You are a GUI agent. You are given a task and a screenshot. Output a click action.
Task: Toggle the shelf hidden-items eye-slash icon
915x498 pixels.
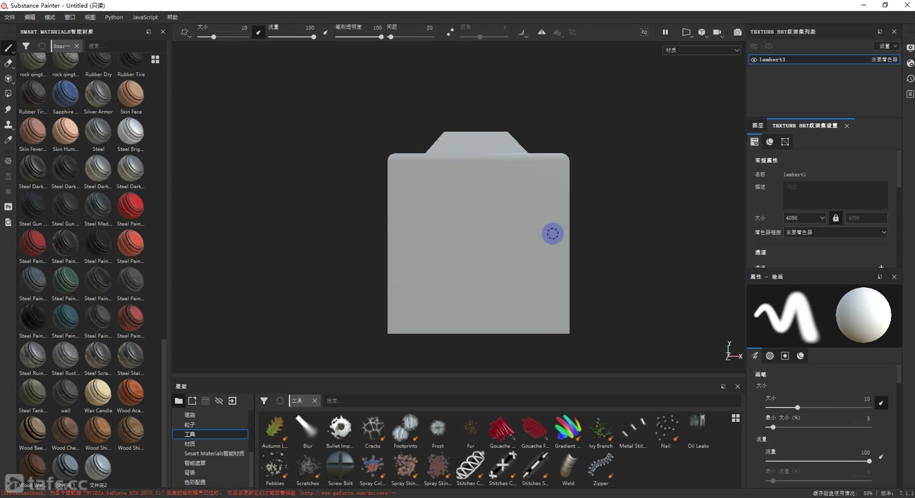219,401
